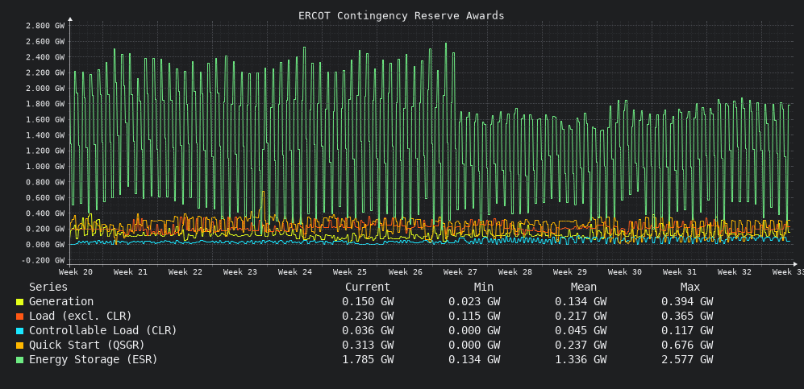The width and height of the screenshot is (804, 389).
Task: Click the Week 21 x-axis label
Action: pyautogui.click(x=131, y=272)
